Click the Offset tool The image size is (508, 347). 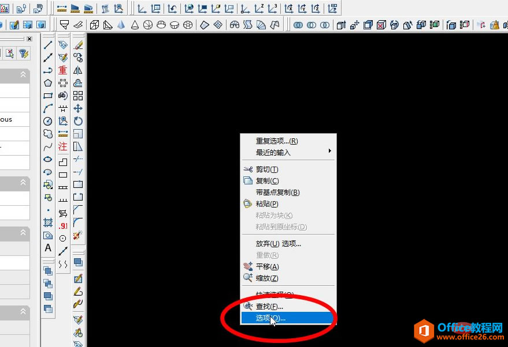pos(78,83)
